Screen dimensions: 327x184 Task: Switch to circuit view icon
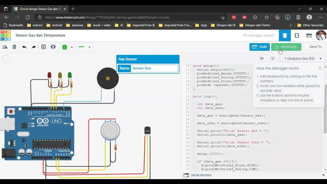(285, 36)
